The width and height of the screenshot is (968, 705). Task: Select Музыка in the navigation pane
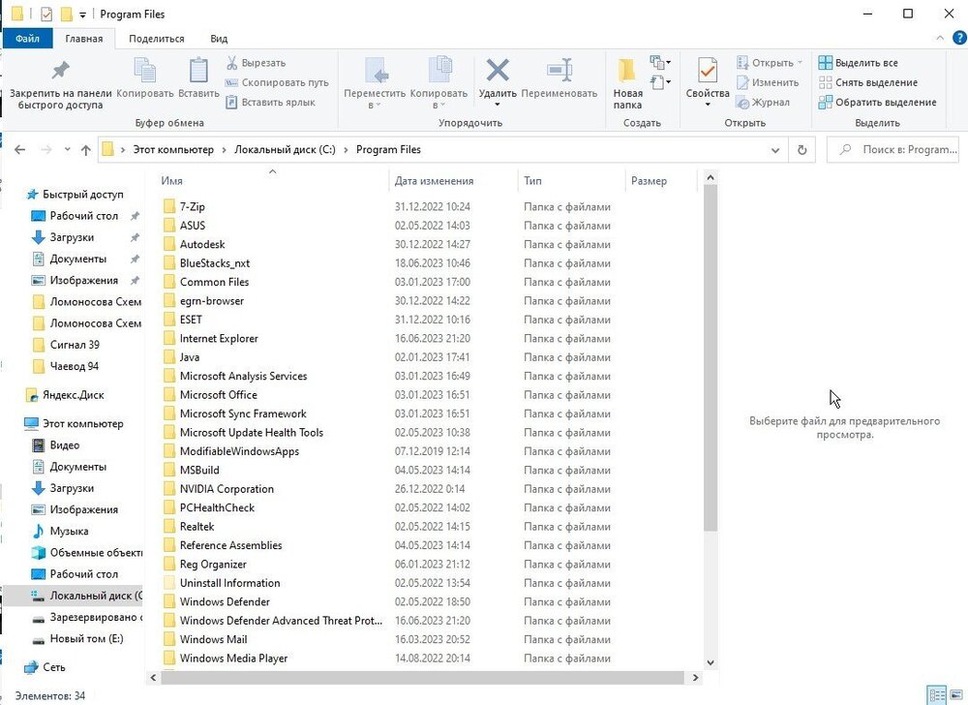pyautogui.click(x=60, y=531)
